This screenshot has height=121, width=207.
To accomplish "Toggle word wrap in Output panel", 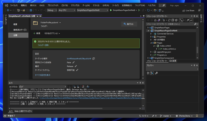I will 88,87.
